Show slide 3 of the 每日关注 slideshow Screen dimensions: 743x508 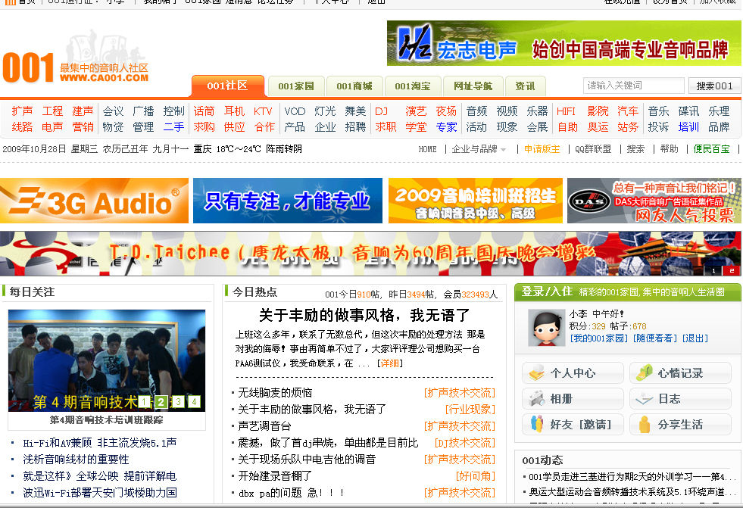click(178, 402)
